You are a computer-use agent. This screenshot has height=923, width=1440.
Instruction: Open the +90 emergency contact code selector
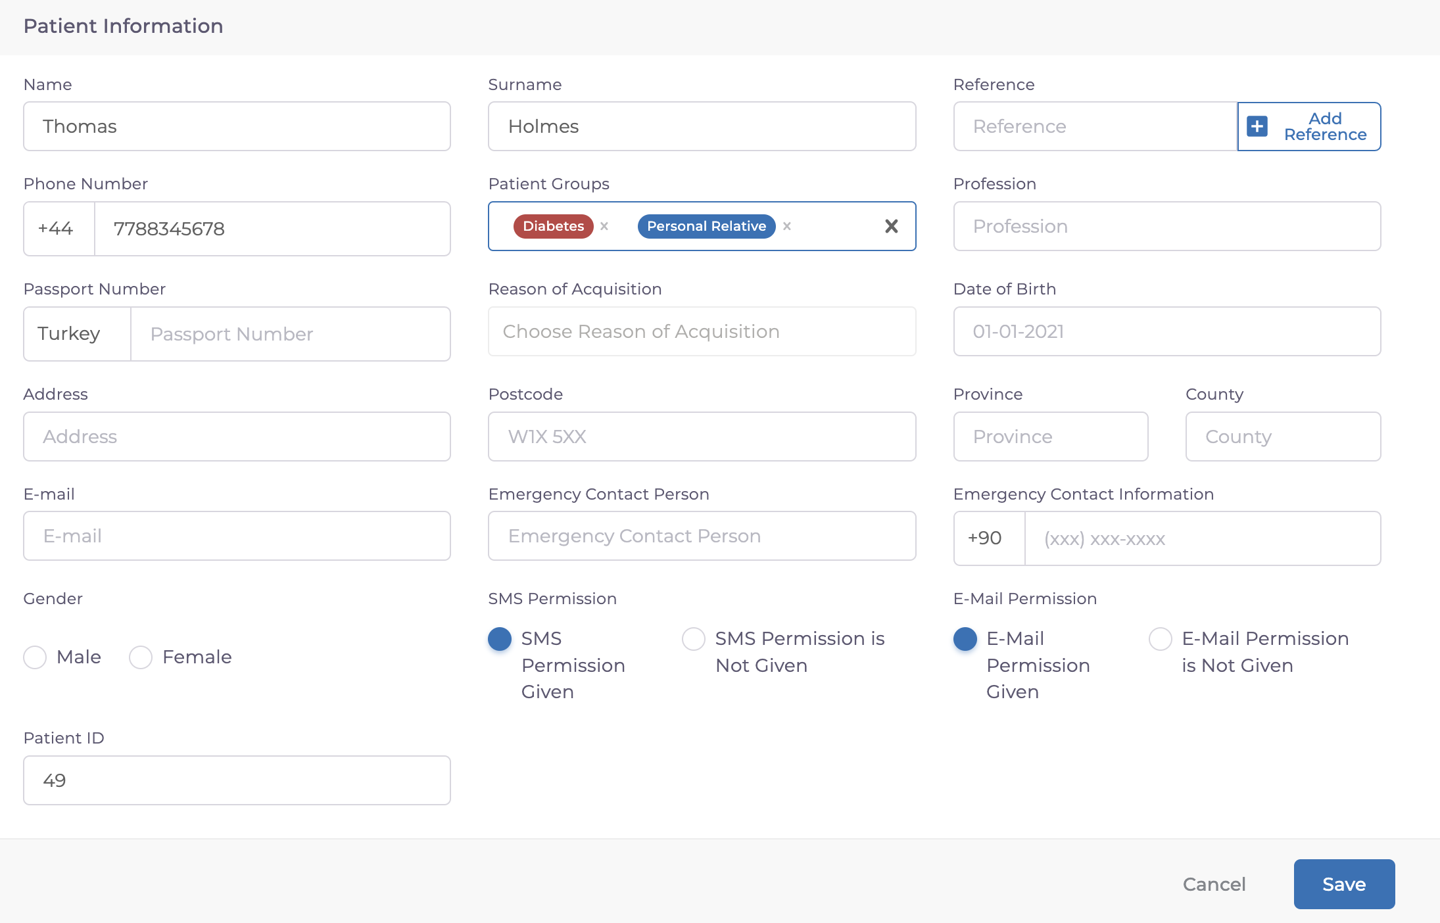coord(988,538)
